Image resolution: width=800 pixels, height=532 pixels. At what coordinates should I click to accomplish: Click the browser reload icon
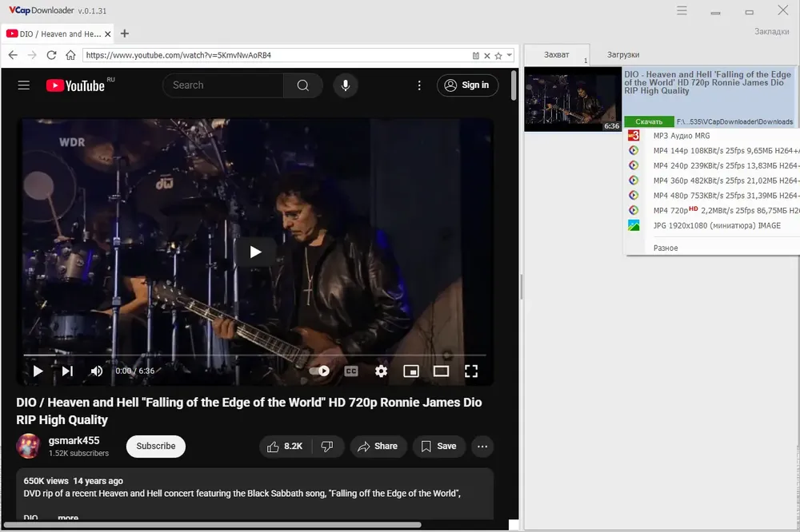51,55
